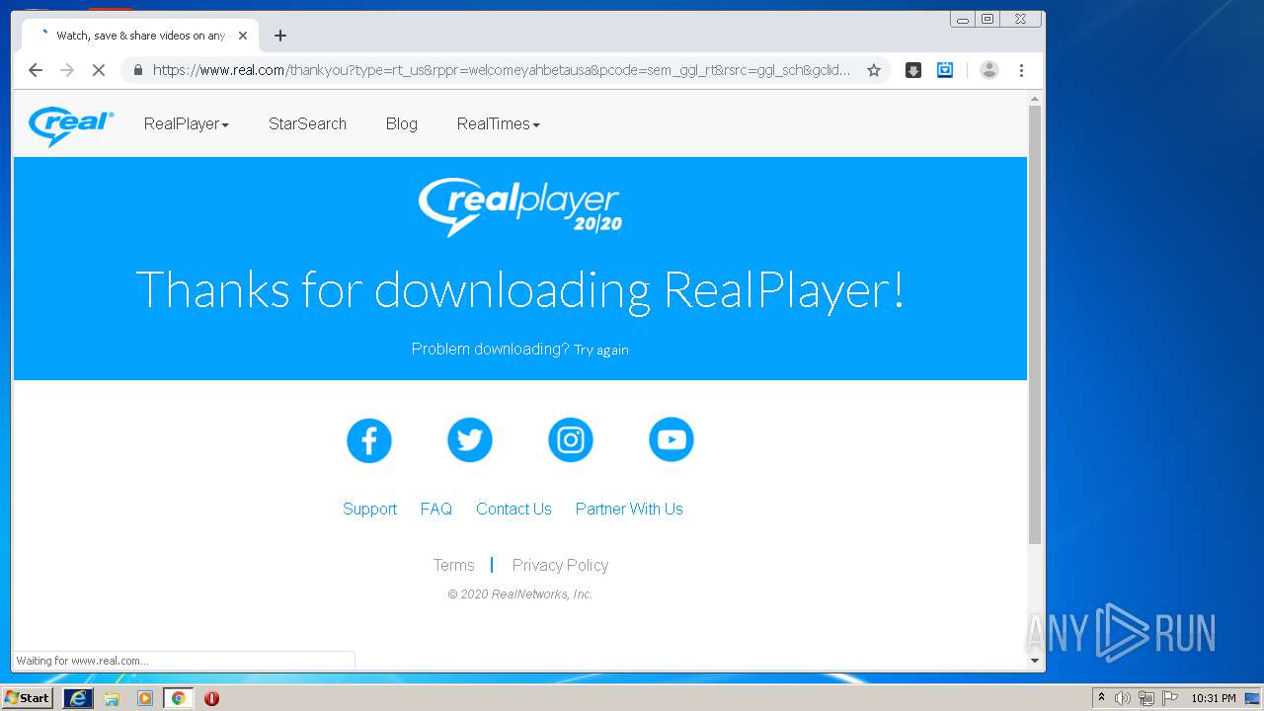Click the blue RealPlayer extension icon
1264x711 pixels.
coord(945,70)
